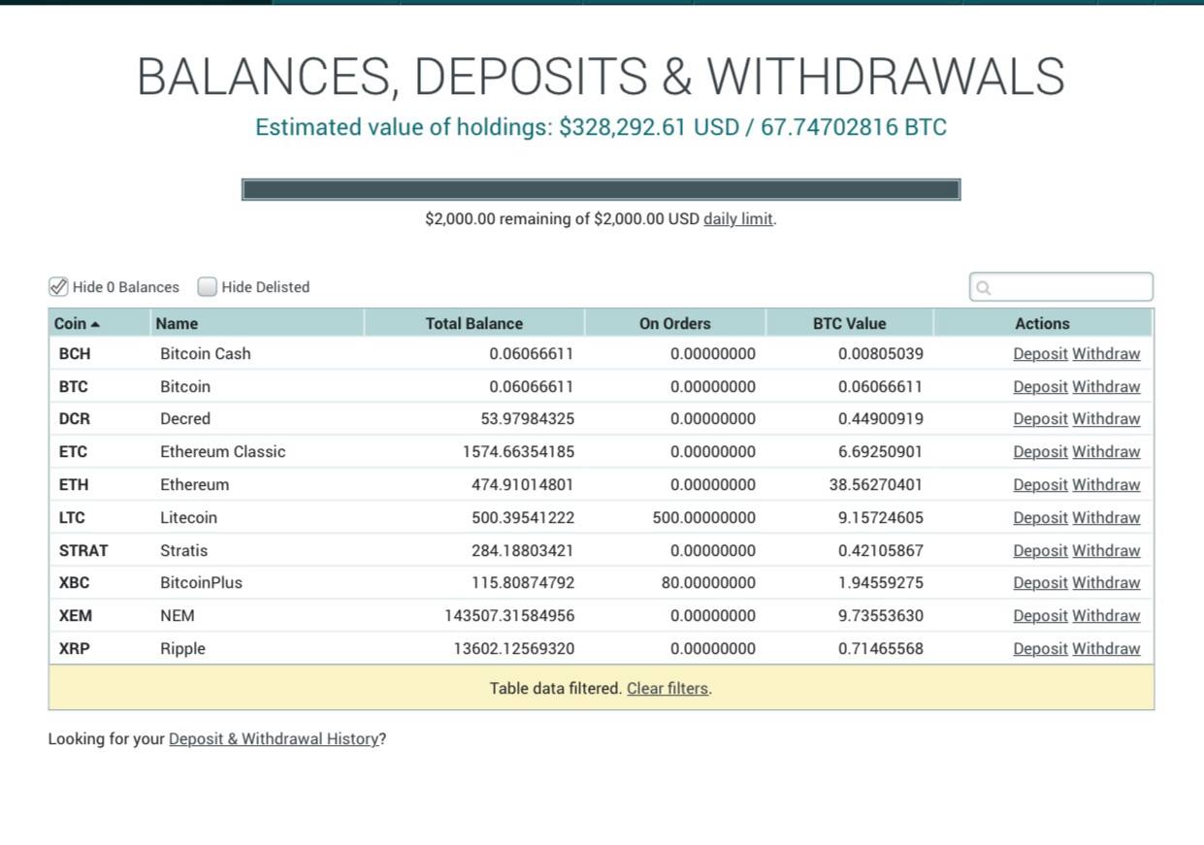
Task: Click Withdraw for Decred
Action: tap(1106, 418)
